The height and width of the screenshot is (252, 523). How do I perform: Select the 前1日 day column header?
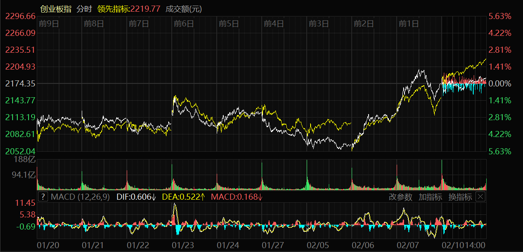point(408,24)
